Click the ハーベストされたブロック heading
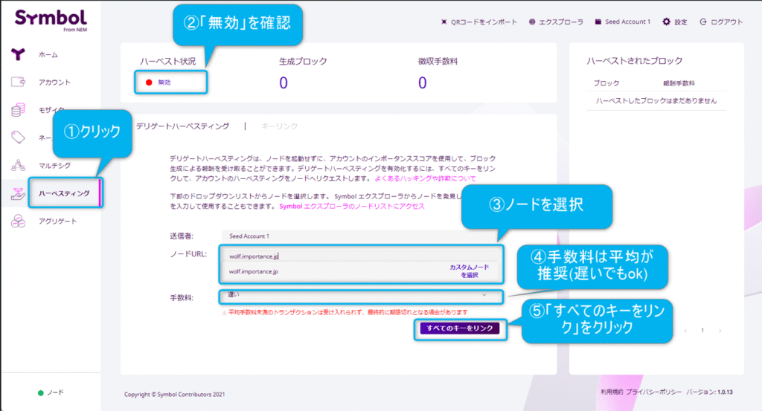The image size is (762, 411). 634,61
